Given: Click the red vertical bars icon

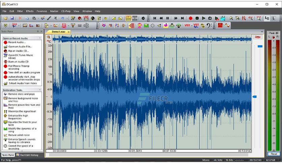Looking at the screenshot, I should (132, 26).
